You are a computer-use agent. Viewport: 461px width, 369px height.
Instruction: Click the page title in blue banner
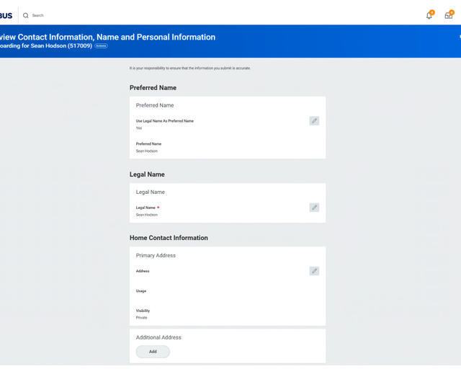pyautogui.click(x=107, y=37)
